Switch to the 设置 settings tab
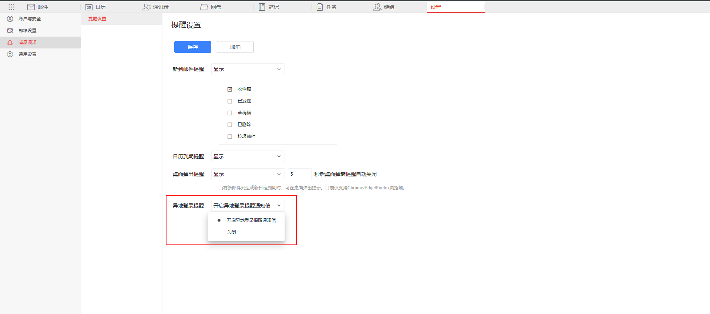 pos(436,7)
